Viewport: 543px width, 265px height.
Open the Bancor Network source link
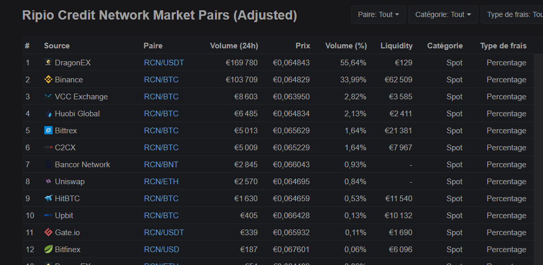[x=83, y=165]
